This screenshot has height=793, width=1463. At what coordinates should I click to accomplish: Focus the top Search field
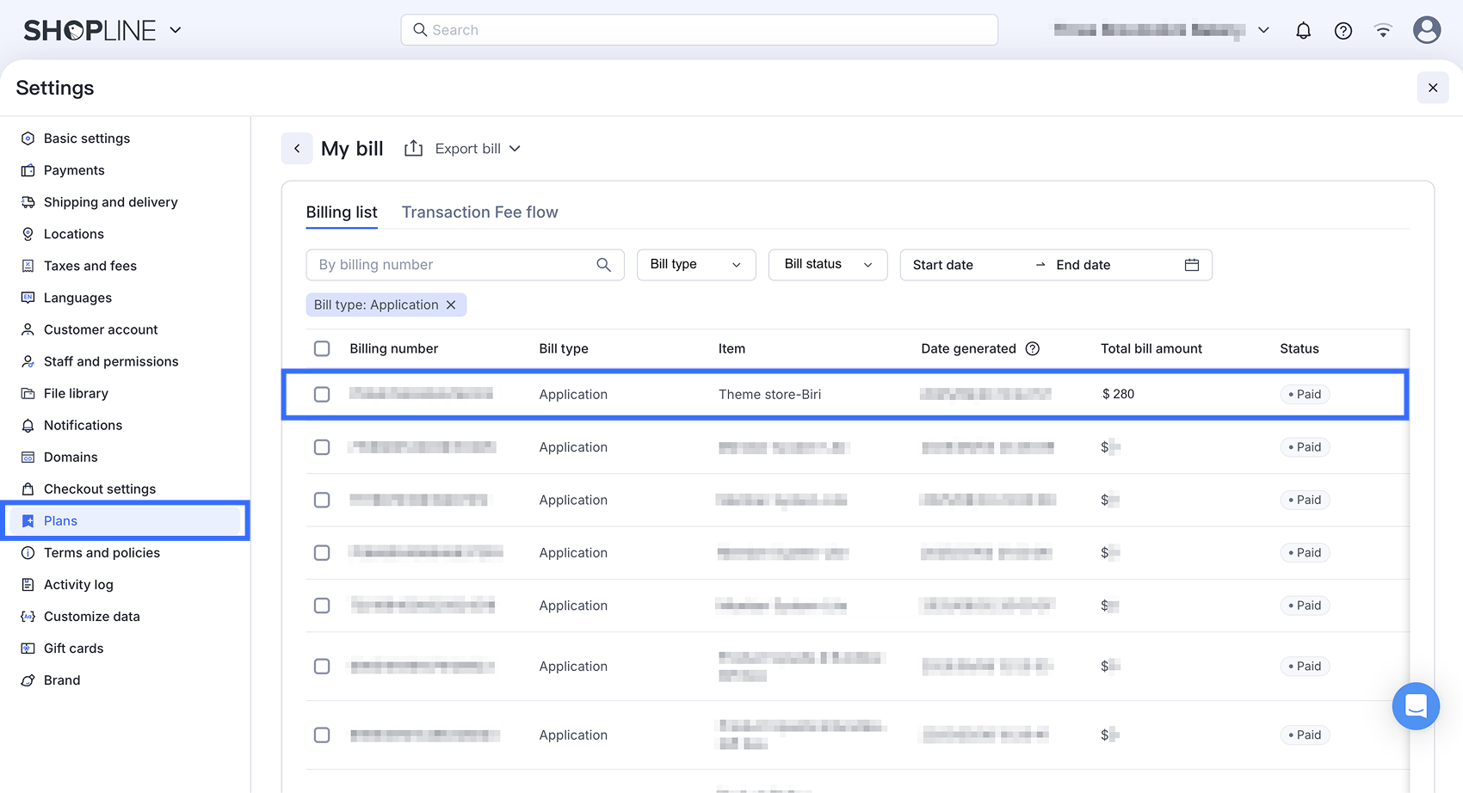699,30
